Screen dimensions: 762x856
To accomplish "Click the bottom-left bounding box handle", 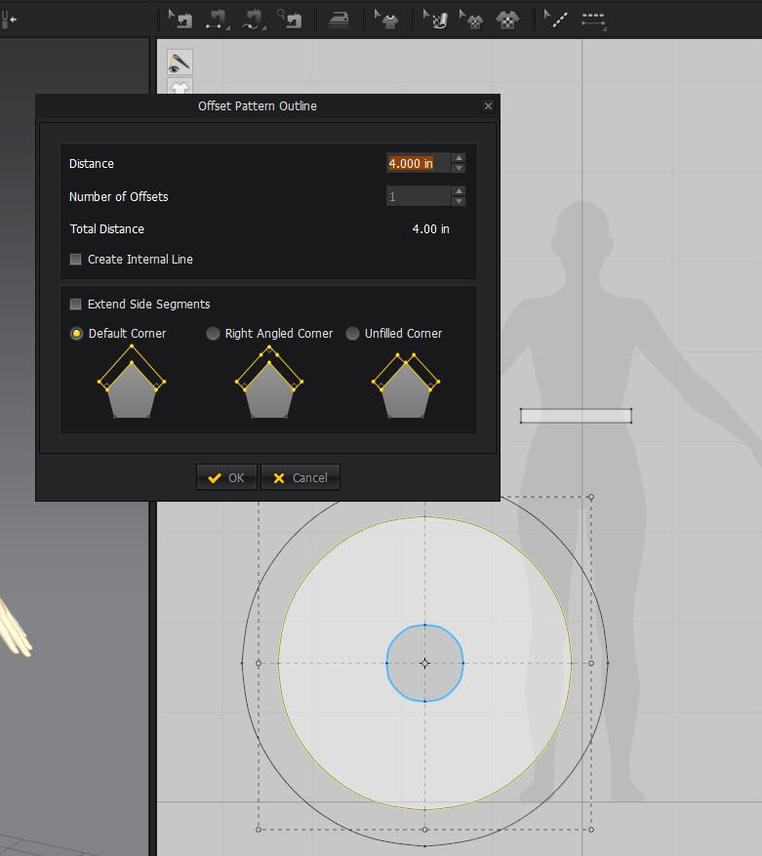I will tap(259, 830).
